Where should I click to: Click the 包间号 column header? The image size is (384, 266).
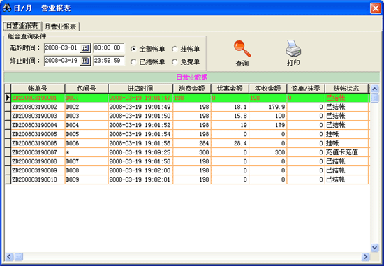[87, 89]
